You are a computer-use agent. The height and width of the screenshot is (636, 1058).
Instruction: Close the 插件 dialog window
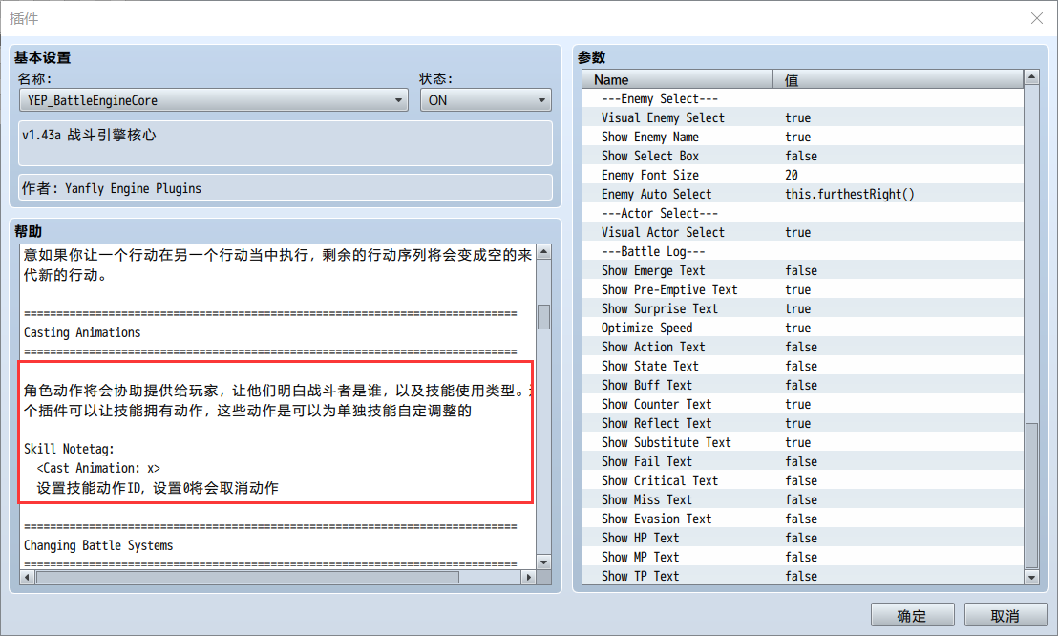1037,18
